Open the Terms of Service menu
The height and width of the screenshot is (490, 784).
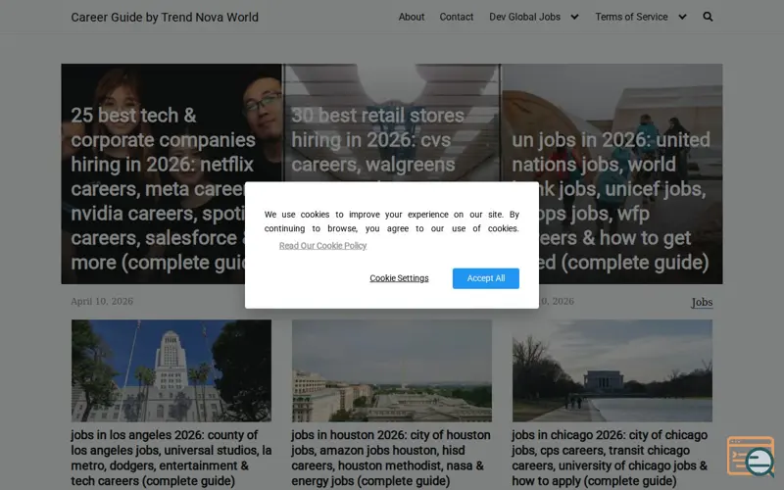[x=631, y=17]
